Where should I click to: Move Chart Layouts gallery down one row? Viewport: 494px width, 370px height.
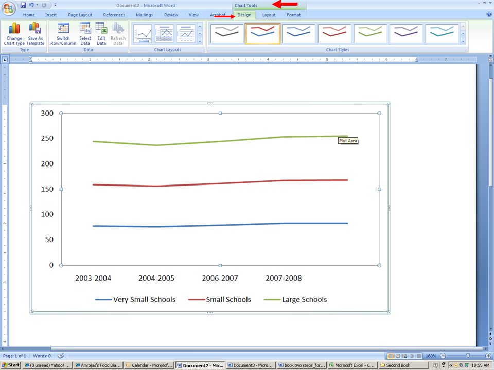tap(200, 34)
